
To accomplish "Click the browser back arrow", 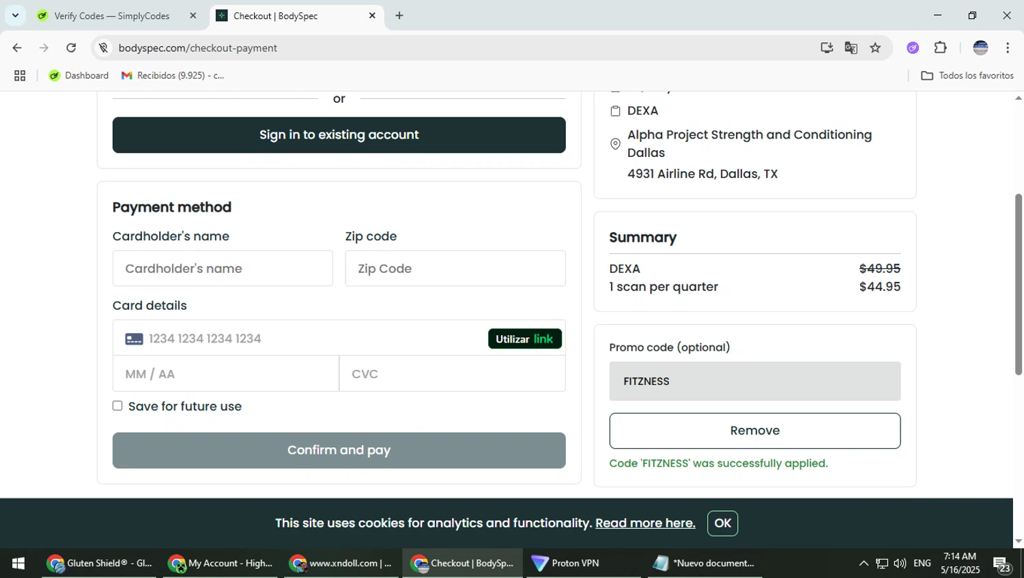I will point(17,48).
